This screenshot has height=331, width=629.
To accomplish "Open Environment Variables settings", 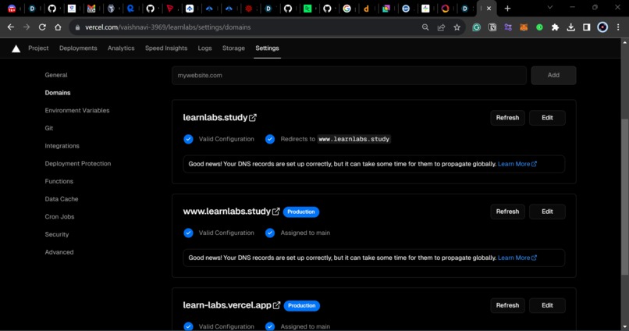I will (77, 110).
